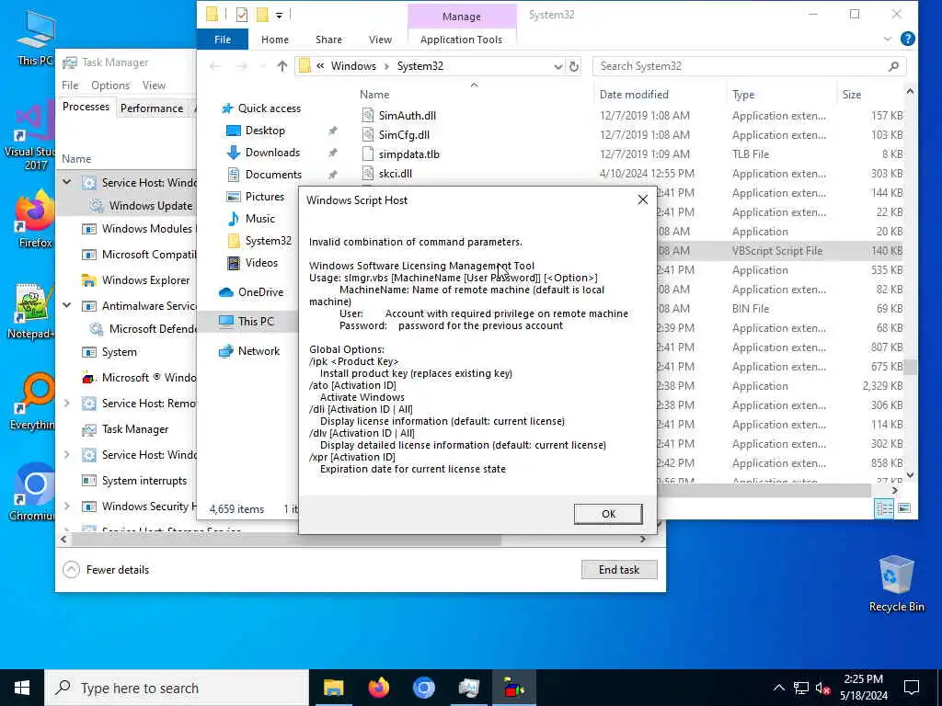Open Desktop in navigation pane
This screenshot has width=942, height=706.
(265, 131)
